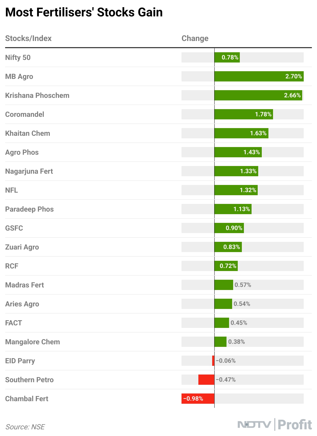The width and height of the screenshot is (317, 436).
Task: Click the Khaitan Chem stock name
Action: tap(28, 133)
